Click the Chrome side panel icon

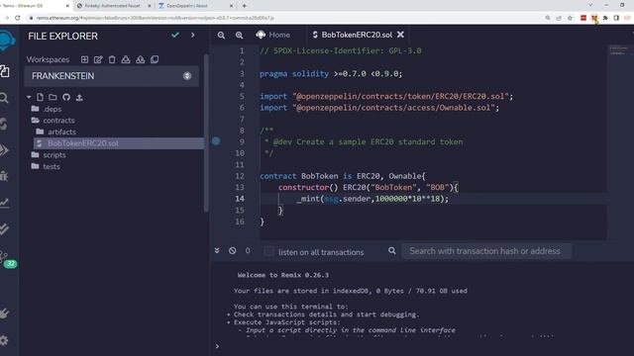click(616, 18)
